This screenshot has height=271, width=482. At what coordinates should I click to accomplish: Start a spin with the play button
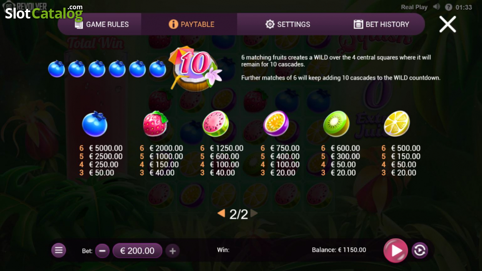pos(396,250)
